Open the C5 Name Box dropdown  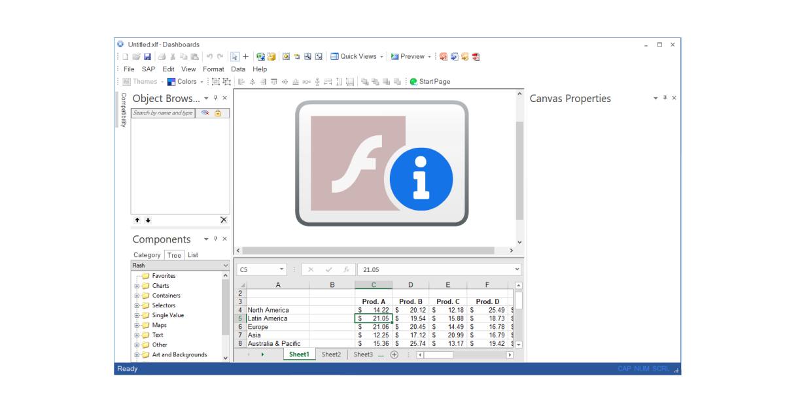coord(282,269)
